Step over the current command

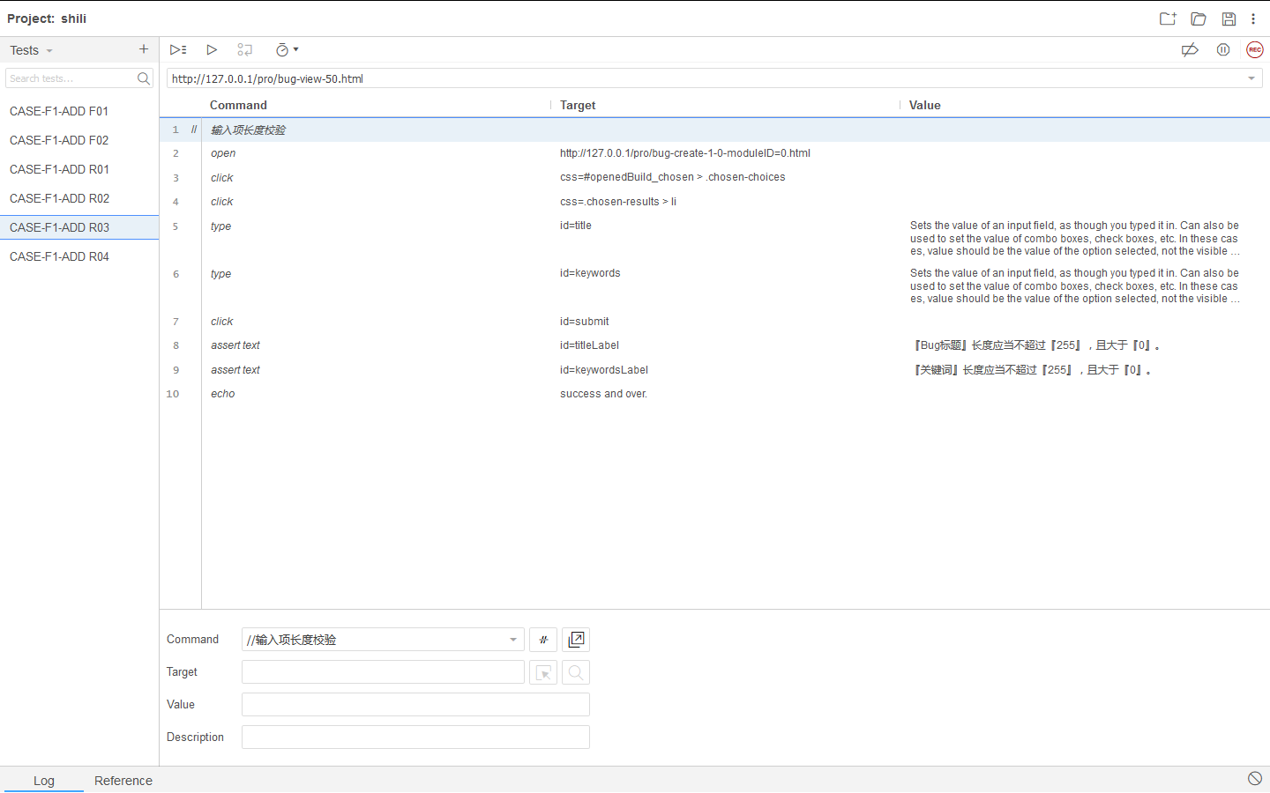point(245,49)
